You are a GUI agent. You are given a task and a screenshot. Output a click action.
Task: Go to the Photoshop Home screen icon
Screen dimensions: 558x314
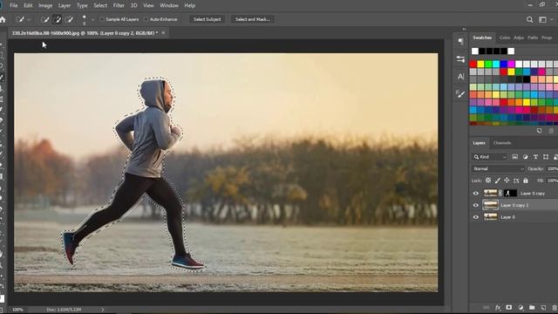pyautogui.click(x=3, y=19)
